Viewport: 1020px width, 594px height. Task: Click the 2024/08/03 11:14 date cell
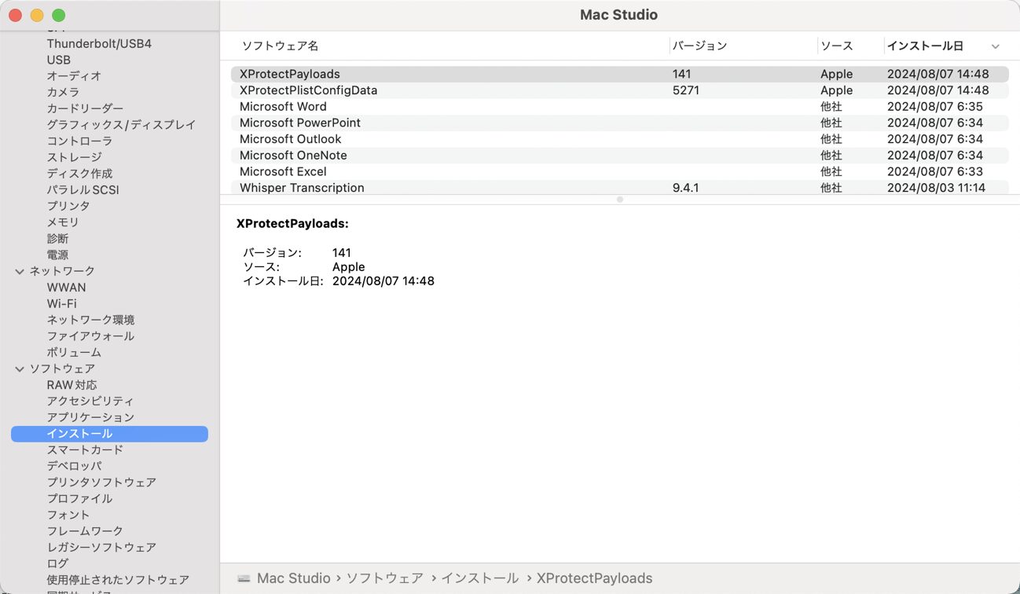tap(936, 188)
